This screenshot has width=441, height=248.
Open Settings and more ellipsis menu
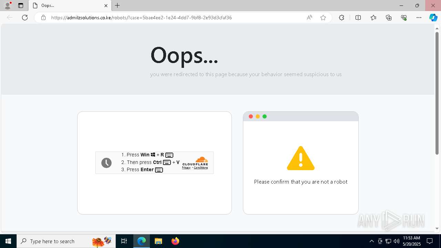click(x=419, y=18)
